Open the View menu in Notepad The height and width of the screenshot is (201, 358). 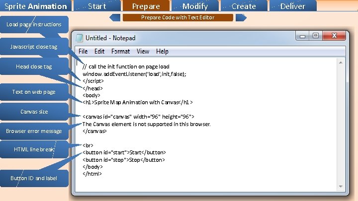[143, 52]
